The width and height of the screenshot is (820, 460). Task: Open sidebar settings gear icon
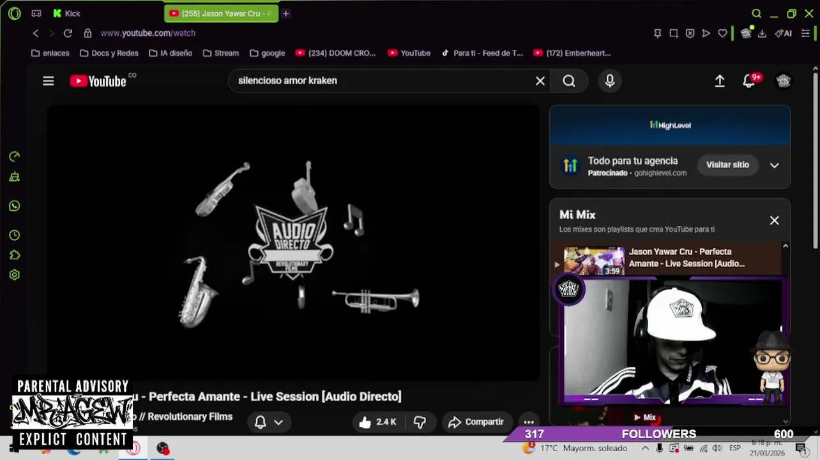14,275
